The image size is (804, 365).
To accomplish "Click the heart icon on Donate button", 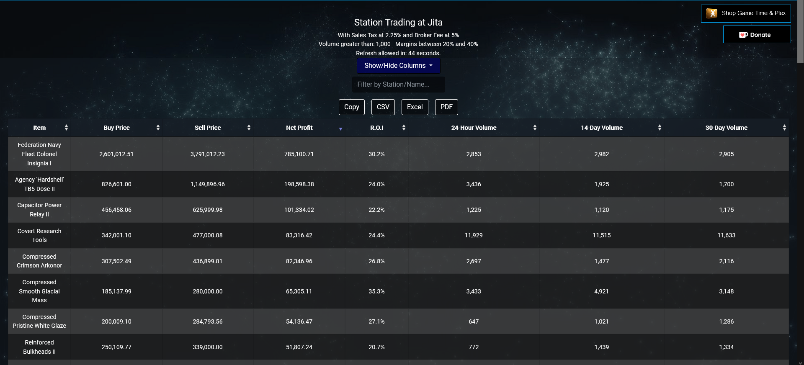I will (743, 35).
